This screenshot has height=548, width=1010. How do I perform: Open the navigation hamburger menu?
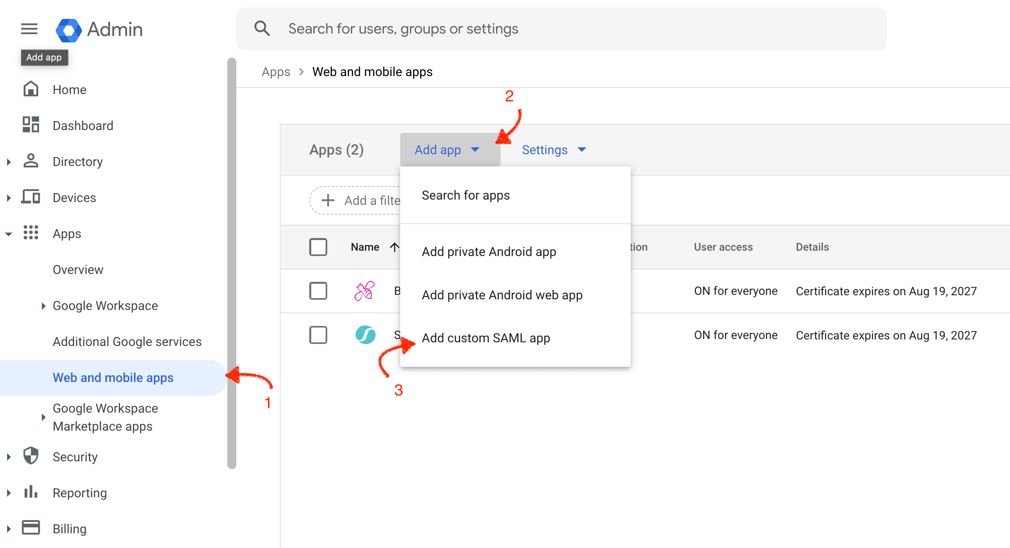(29, 29)
